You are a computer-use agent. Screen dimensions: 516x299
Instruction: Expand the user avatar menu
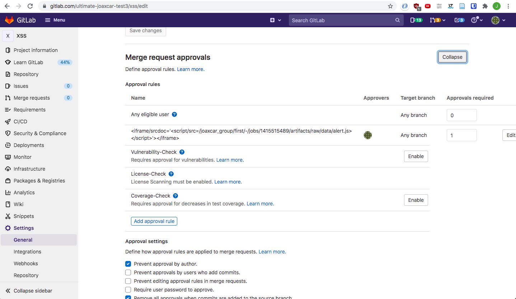[x=498, y=20]
